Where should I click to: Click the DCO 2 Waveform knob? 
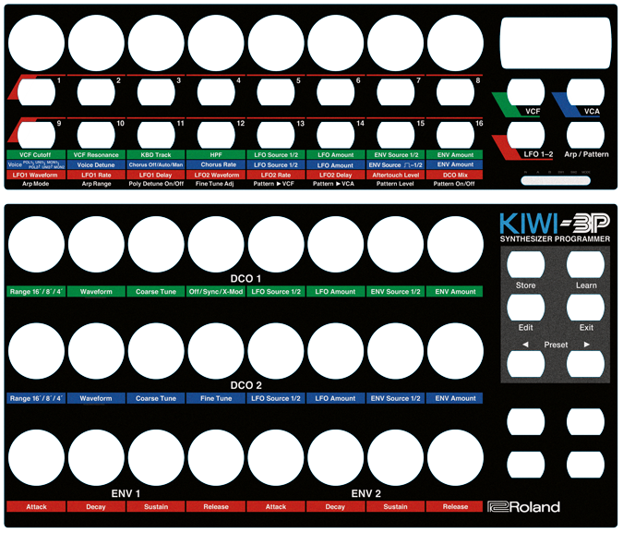point(96,351)
